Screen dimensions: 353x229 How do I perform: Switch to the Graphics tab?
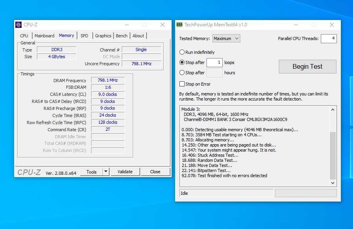click(x=103, y=36)
